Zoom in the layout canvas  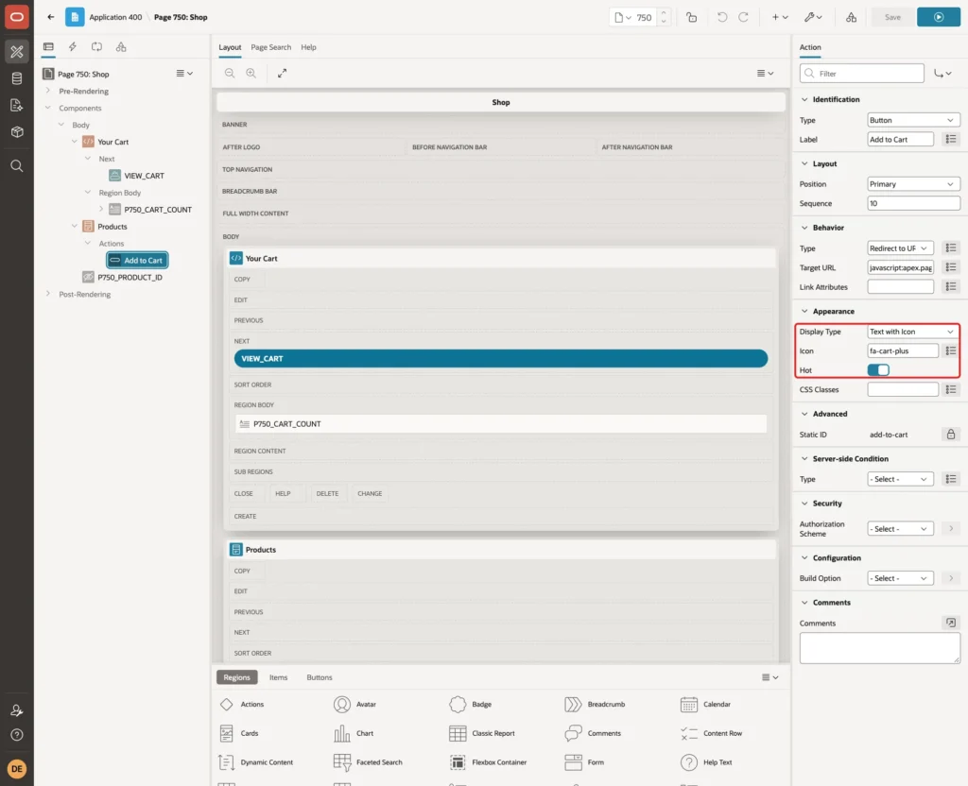(251, 73)
